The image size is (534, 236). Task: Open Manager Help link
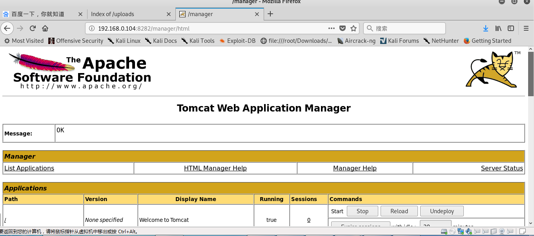355,168
